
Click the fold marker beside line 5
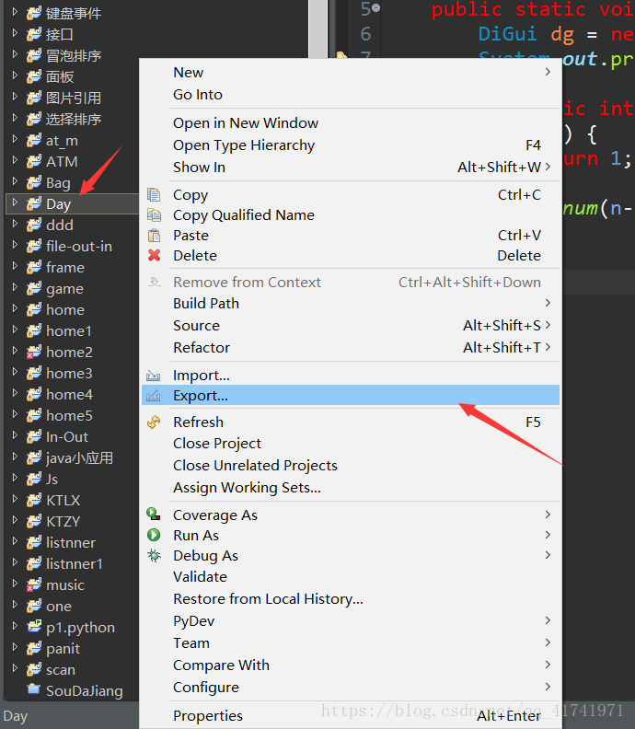(x=376, y=7)
